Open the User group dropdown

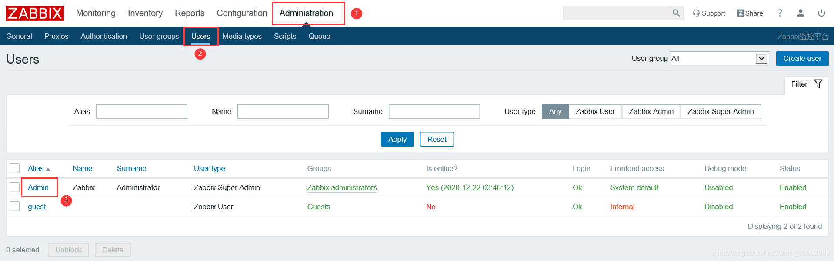[720, 59]
